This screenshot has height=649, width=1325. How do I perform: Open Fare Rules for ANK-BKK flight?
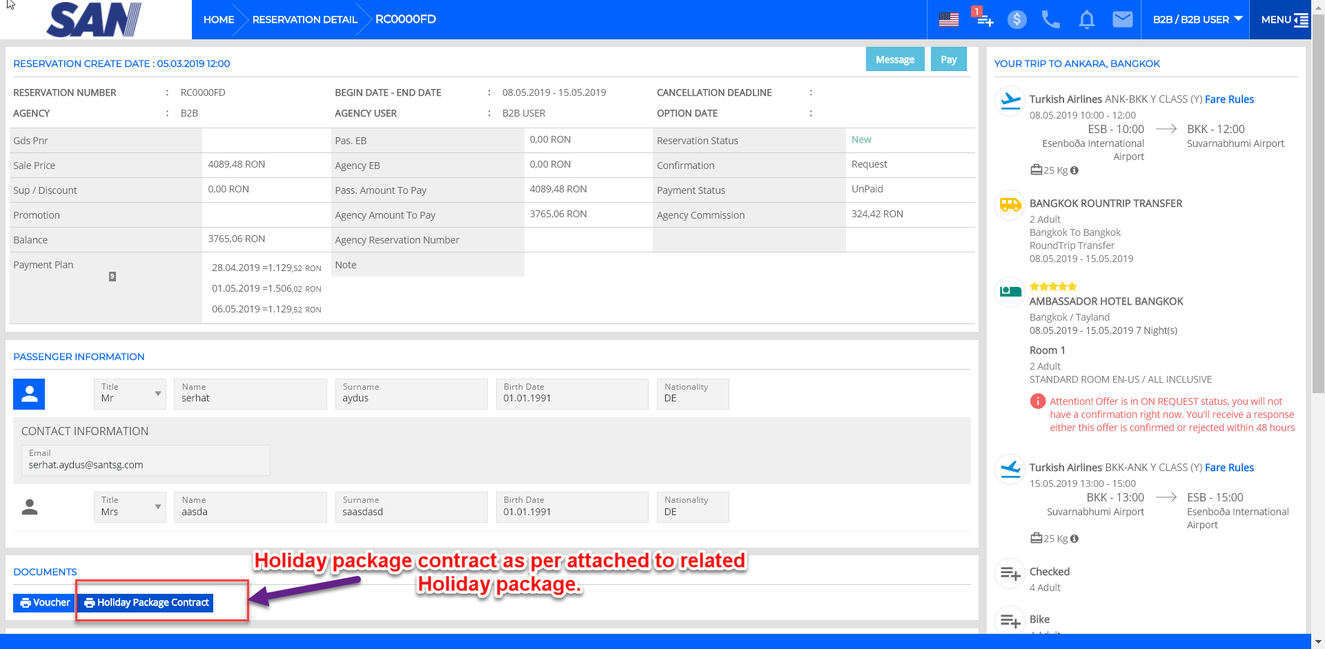click(x=1229, y=99)
